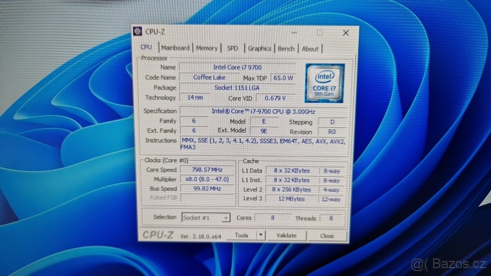
Task: Click the Name field Intel Core i7 9700
Action: pos(237,67)
